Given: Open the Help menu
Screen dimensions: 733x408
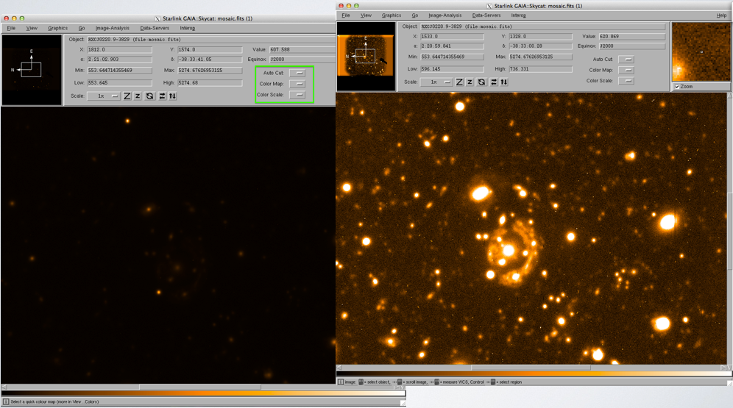Looking at the screenshot, I should [x=721, y=15].
